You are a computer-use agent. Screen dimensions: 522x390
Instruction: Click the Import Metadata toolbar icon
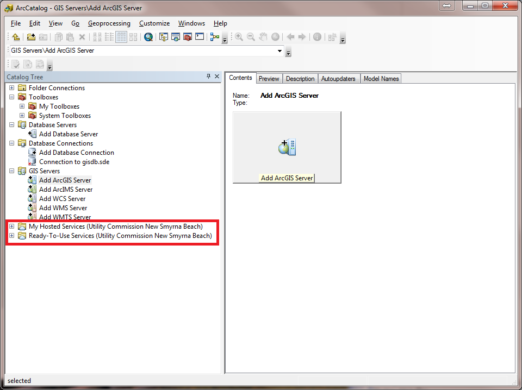coord(40,64)
